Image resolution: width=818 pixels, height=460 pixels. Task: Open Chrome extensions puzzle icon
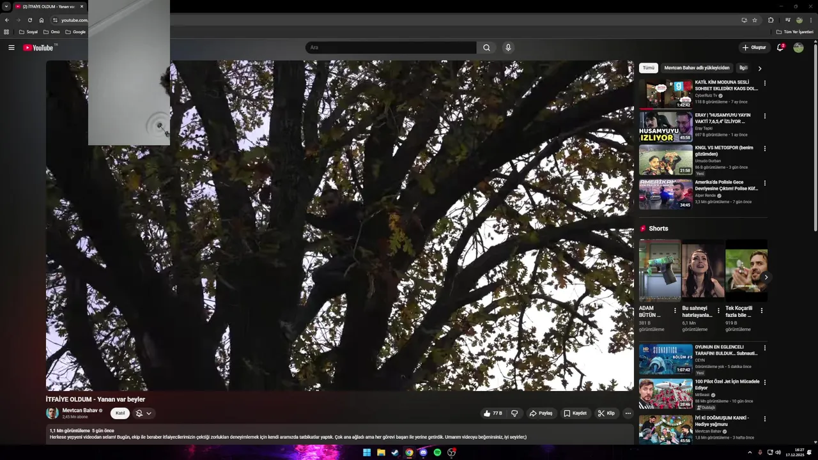(771, 20)
